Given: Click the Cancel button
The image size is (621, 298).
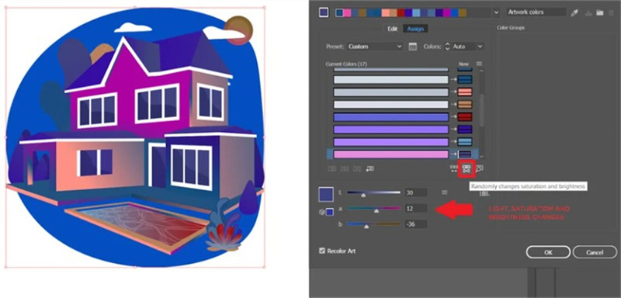Looking at the screenshot, I should point(595,252).
